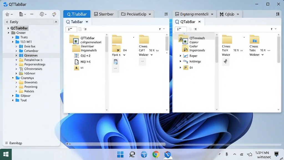Collapse the Charenga folder node
Image resolution: width=284 pixels, height=160 pixels.
(13, 78)
